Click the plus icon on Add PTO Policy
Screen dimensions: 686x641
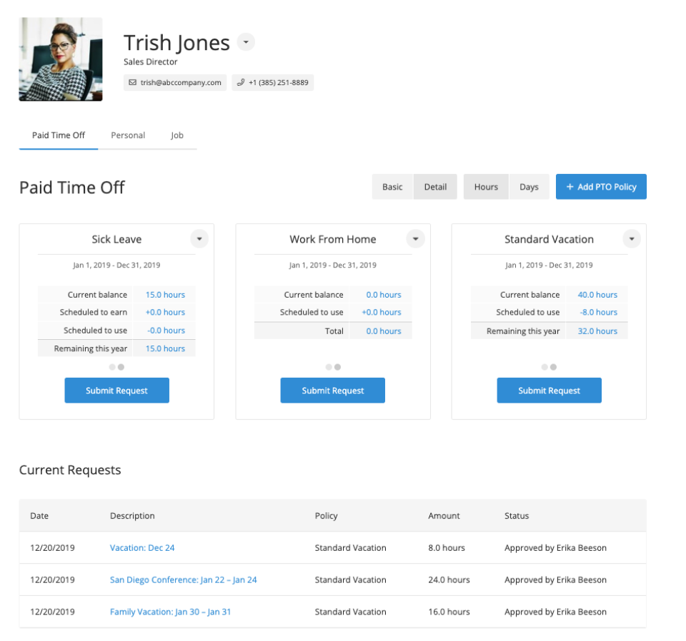coord(568,187)
